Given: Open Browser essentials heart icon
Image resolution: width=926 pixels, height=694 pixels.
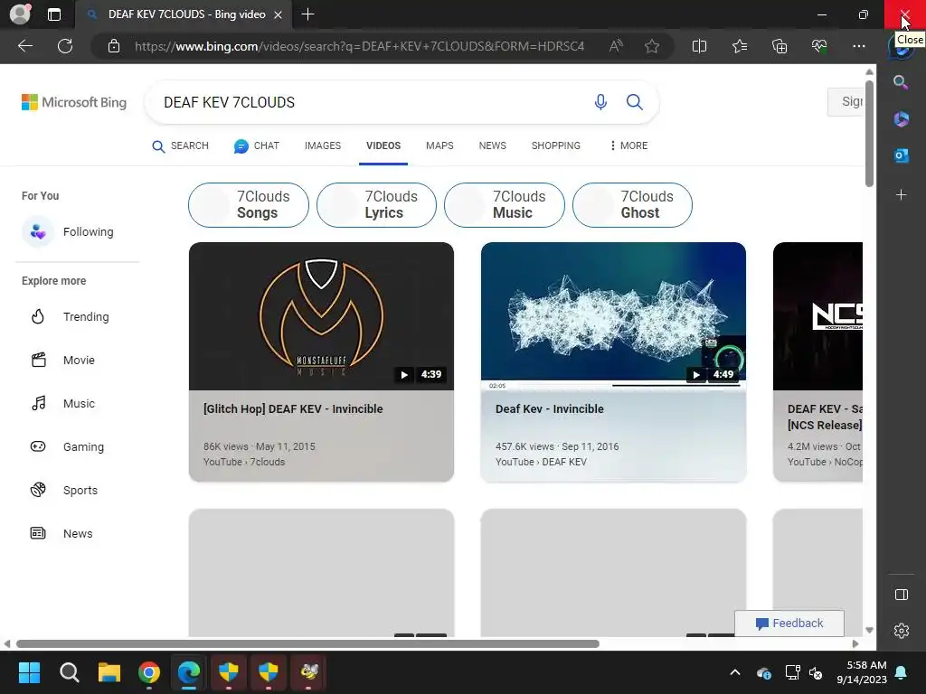Looking at the screenshot, I should [819, 46].
